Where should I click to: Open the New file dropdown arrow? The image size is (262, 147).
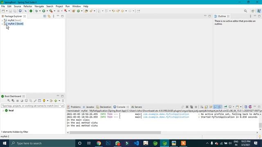pos(7,11)
